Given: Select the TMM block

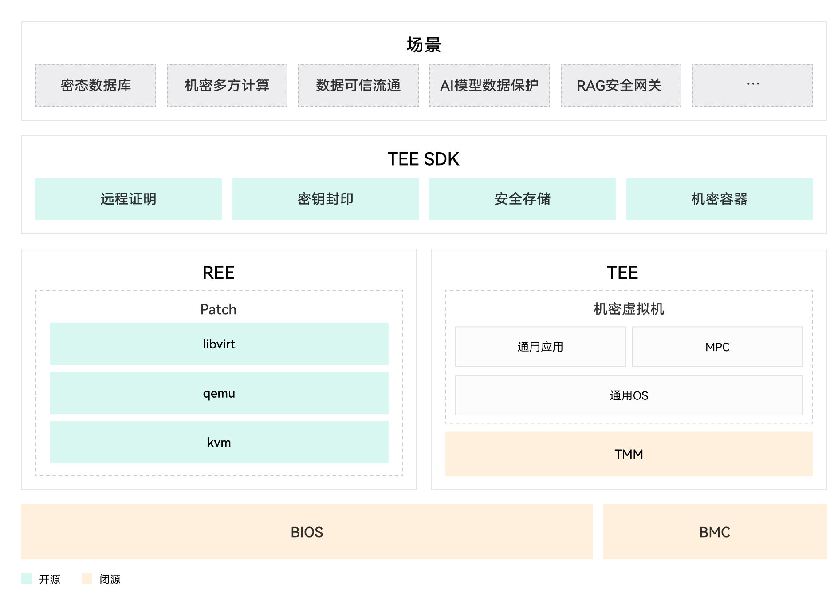Looking at the screenshot, I should click(x=629, y=454).
